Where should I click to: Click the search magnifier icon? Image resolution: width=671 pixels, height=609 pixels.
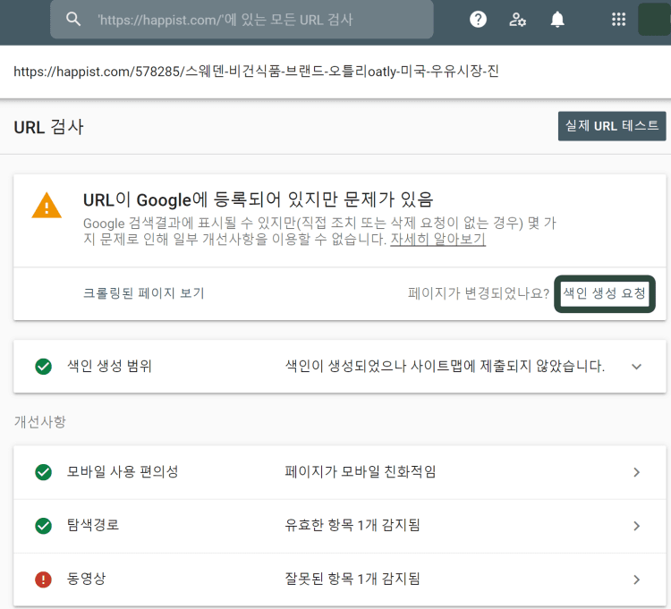(73, 20)
